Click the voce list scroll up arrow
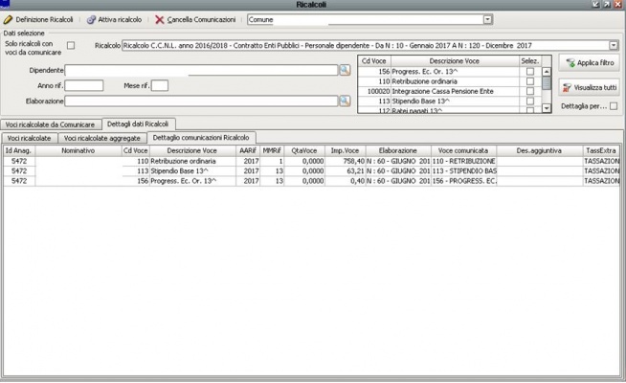Image resolution: width=626 pixels, height=383 pixels. pos(547,72)
